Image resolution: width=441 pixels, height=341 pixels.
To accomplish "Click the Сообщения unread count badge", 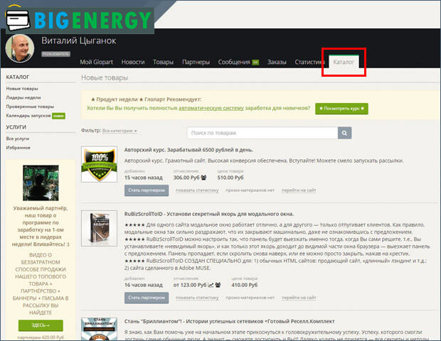I will (255, 63).
